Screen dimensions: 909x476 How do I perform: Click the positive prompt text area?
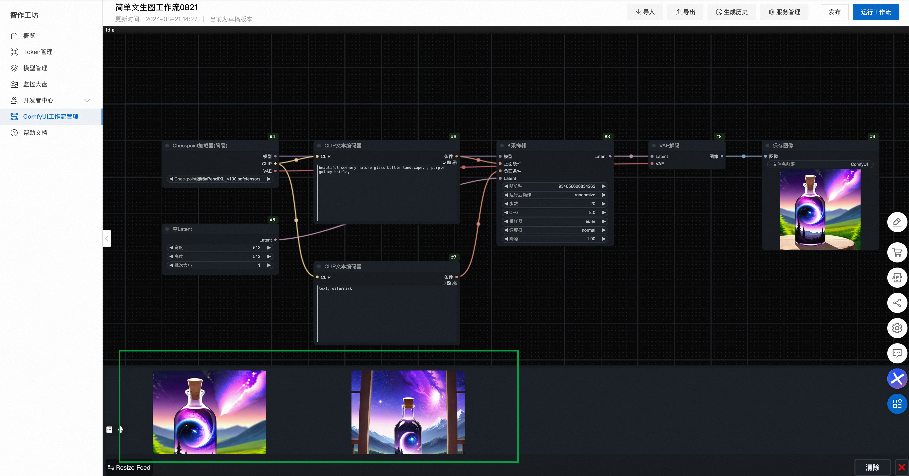click(x=387, y=193)
